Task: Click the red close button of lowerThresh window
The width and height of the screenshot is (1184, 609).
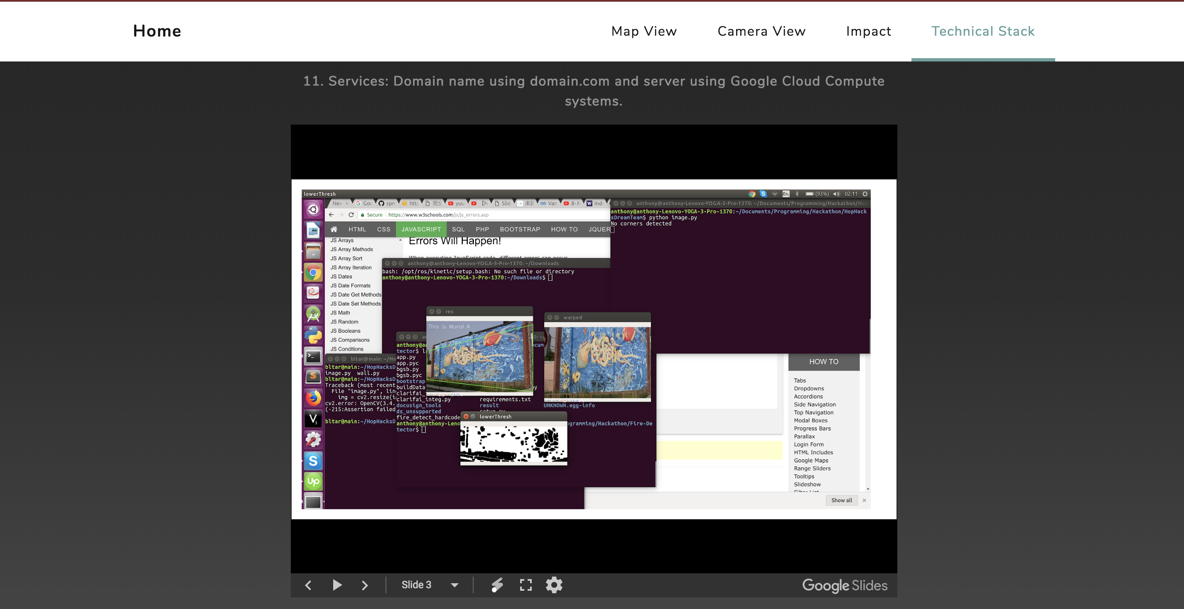Action: (466, 417)
